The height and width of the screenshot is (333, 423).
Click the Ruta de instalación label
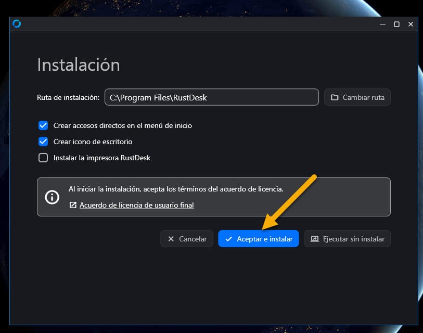(x=68, y=97)
